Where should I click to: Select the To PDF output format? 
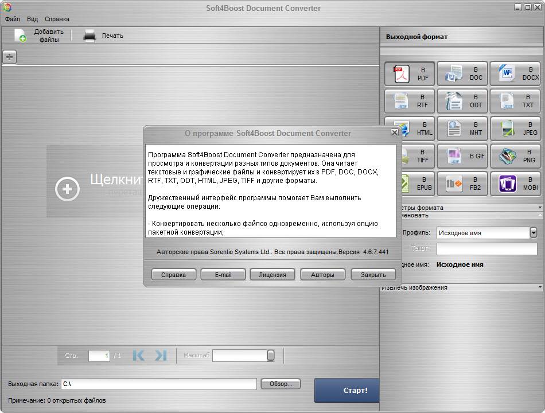pos(410,73)
